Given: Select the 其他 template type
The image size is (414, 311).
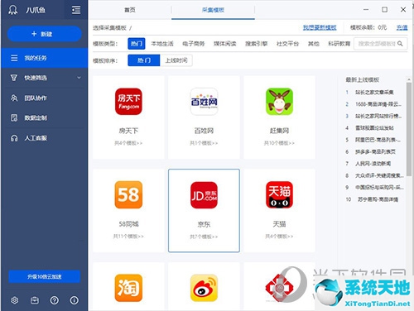Looking at the screenshot, I should [x=314, y=44].
